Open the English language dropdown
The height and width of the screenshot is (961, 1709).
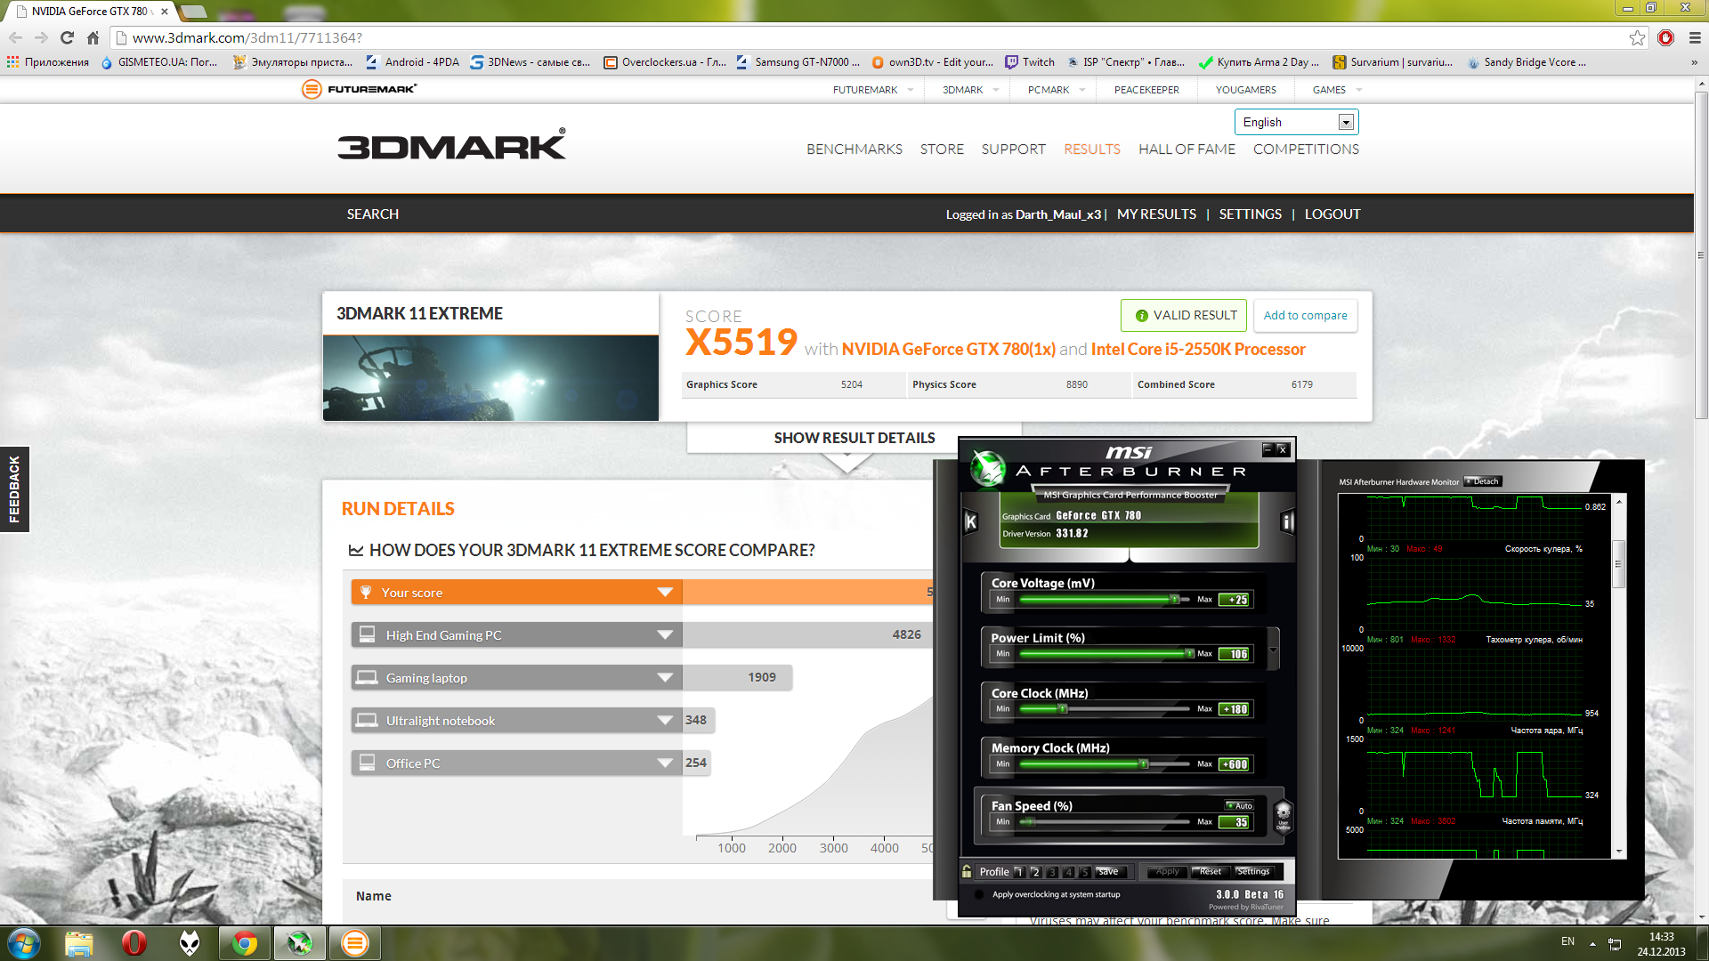point(1296,122)
